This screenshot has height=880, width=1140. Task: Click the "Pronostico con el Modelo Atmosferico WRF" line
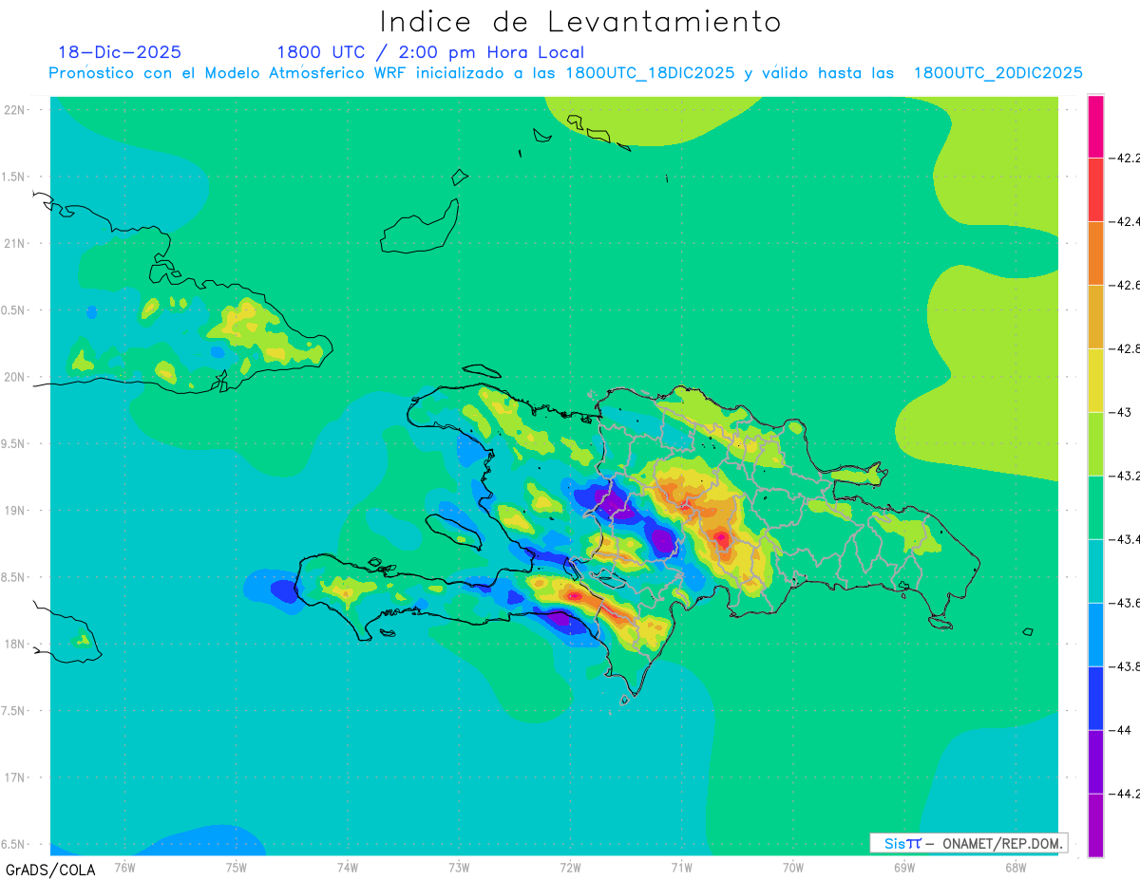click(566, 73)
